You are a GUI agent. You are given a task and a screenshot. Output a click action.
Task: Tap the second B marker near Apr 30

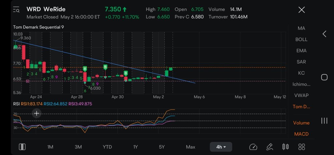(x=105, y=67)
